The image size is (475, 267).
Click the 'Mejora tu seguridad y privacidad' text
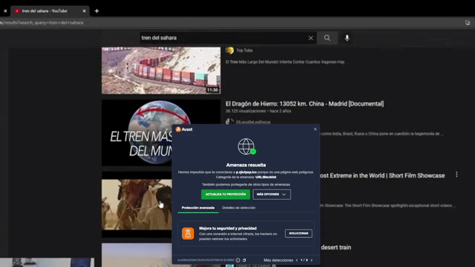pyautogui.click(x=228, y=228)
